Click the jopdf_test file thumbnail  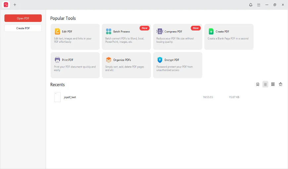57,97
